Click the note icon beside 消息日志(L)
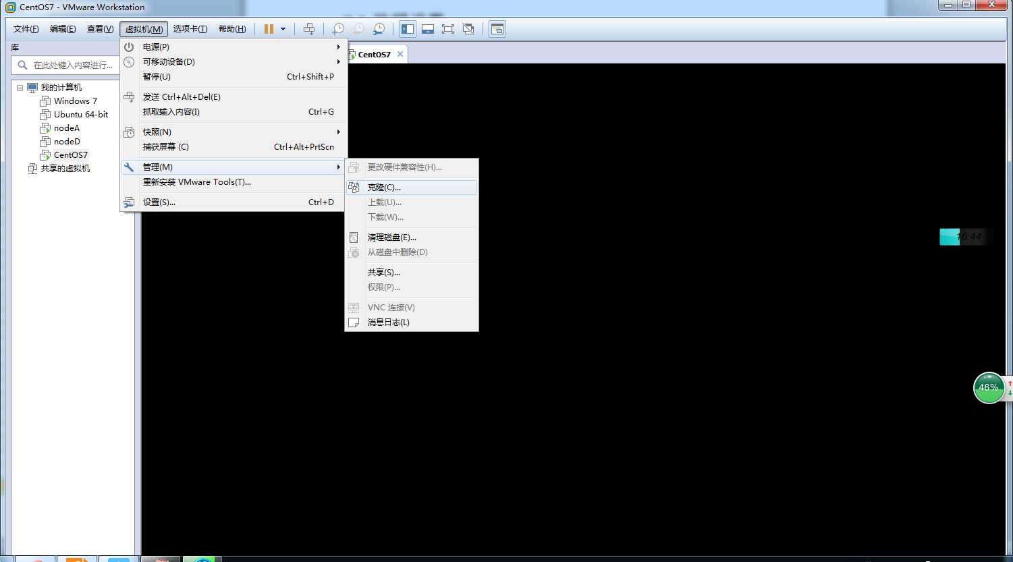This screenshot has width=1013, height=562. (354, 322)
